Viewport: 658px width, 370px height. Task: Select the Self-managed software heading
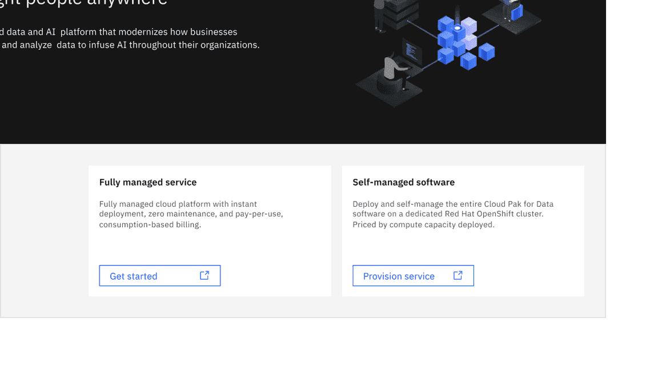click(x=403, y=182)
